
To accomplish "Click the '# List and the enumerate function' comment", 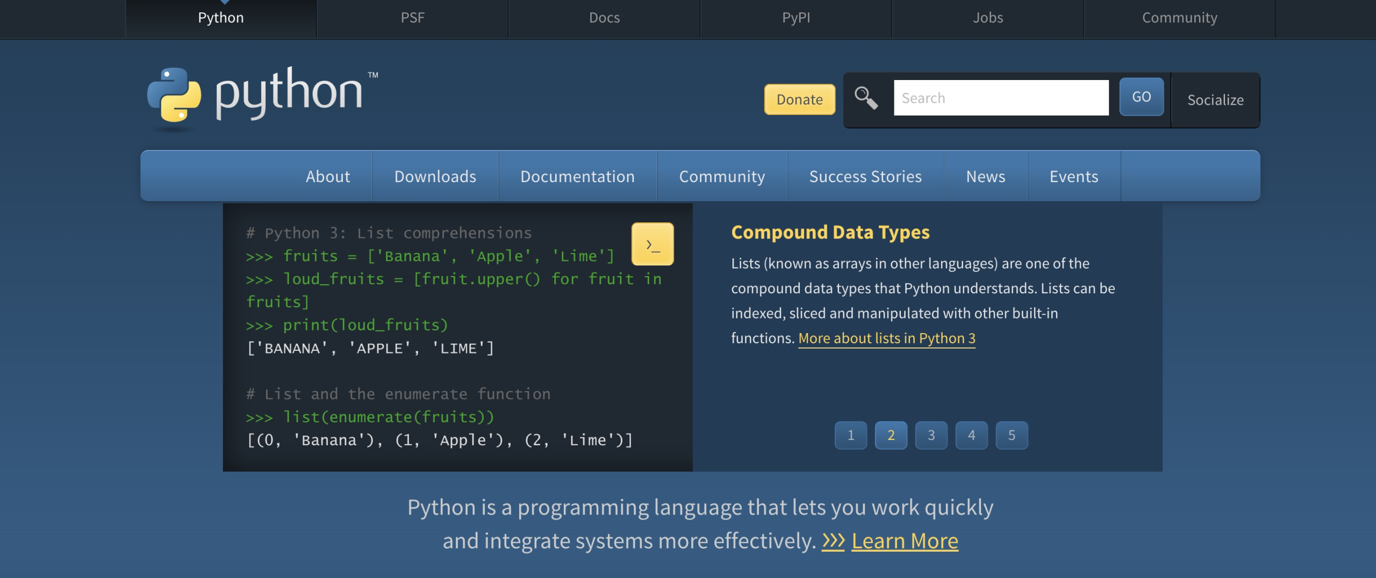I will pyautogui.click(x=398, y=394).
